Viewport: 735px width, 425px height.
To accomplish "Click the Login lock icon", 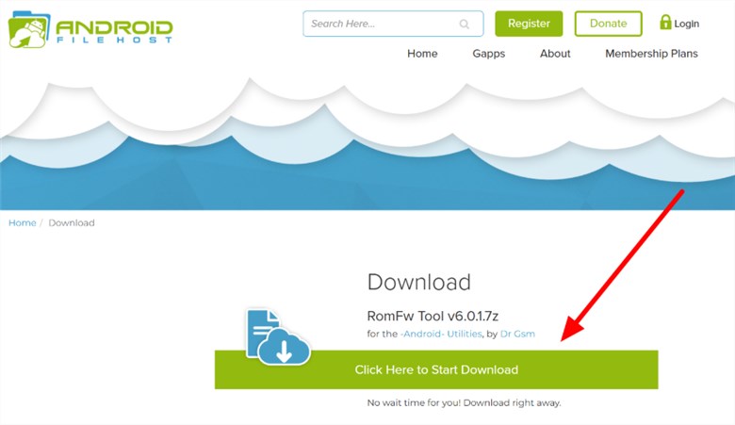I will pos(665,22).
